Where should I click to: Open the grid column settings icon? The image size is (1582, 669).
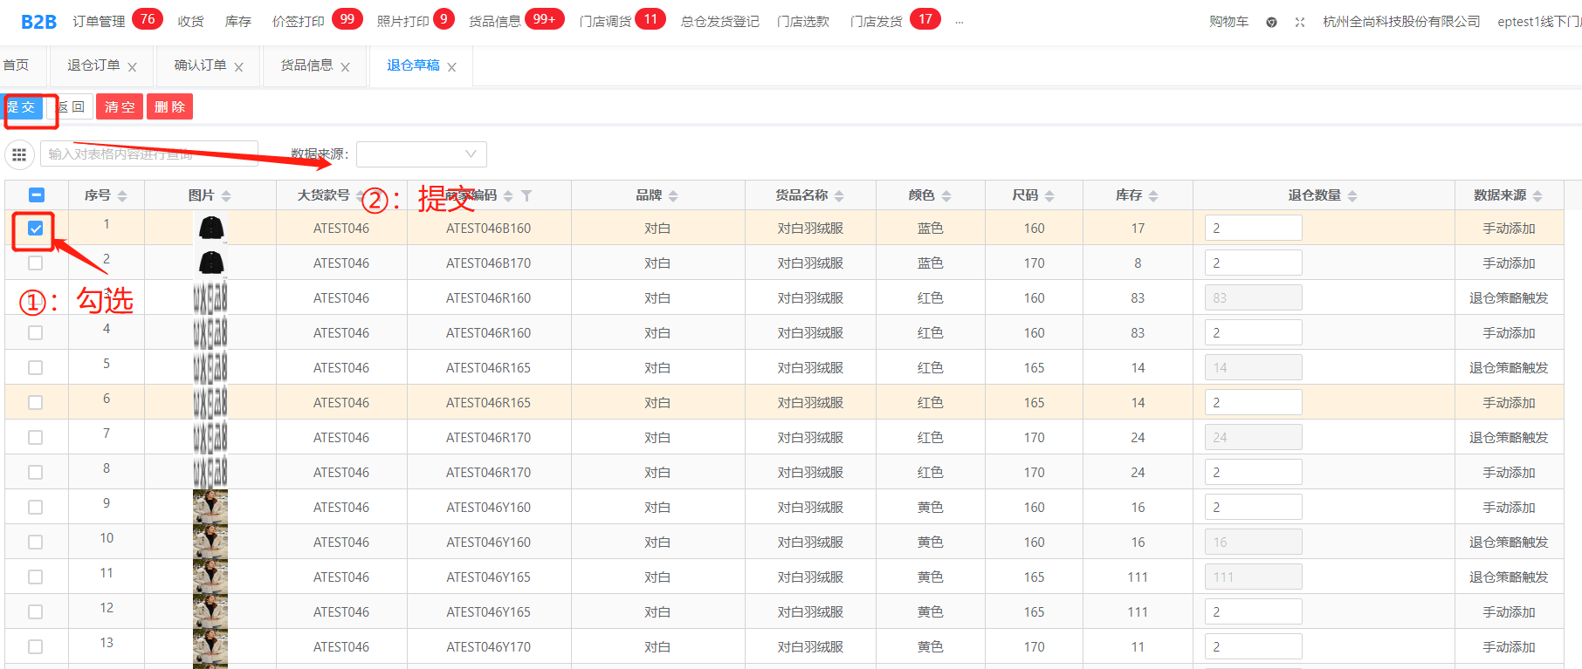19,154
